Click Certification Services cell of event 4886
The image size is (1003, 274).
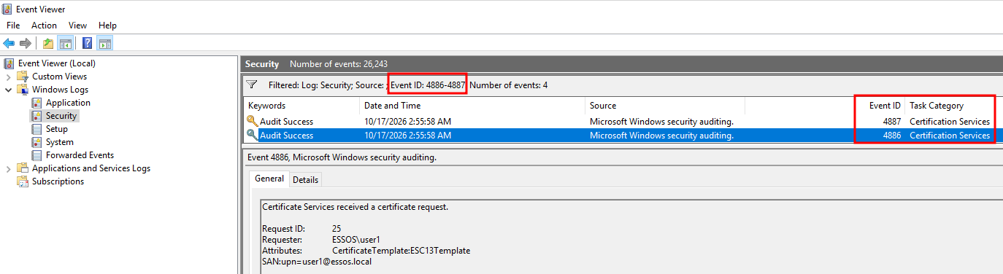click(x=950, y=135)
